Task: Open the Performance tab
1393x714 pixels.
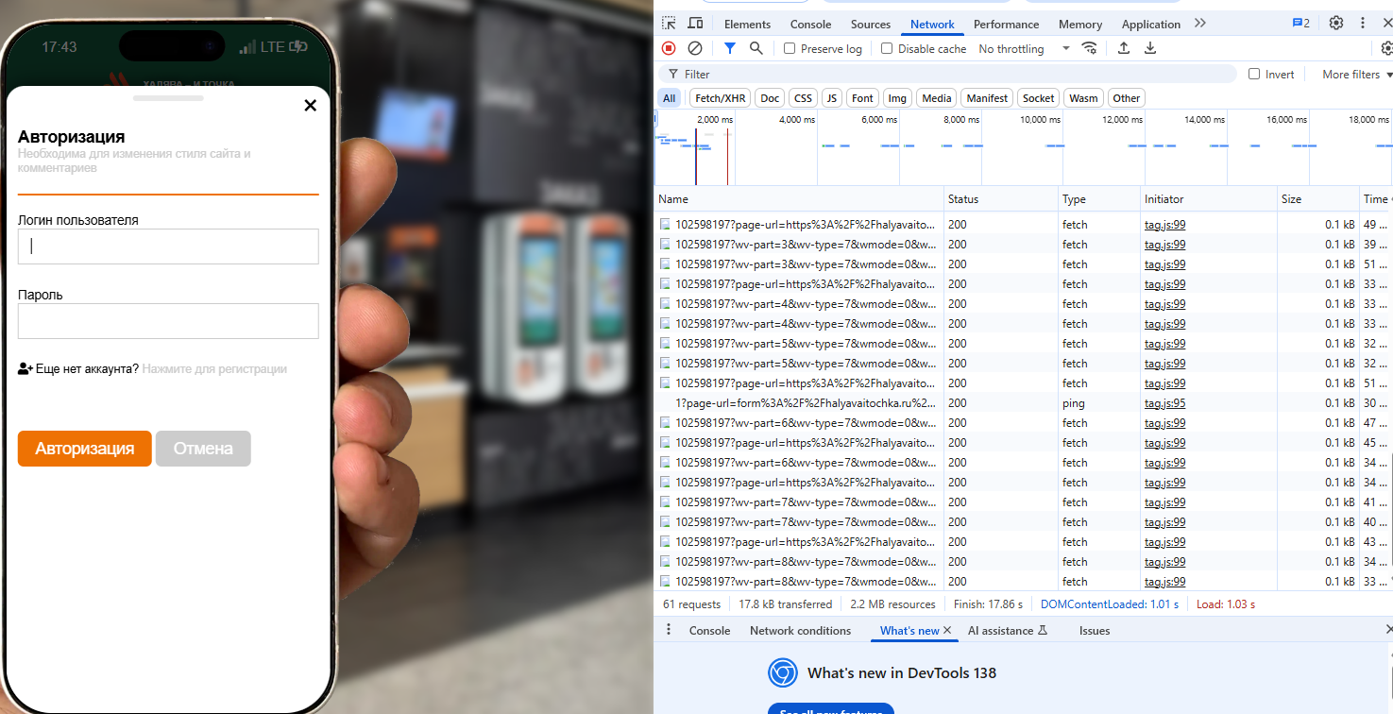Action: point(1006,25)
